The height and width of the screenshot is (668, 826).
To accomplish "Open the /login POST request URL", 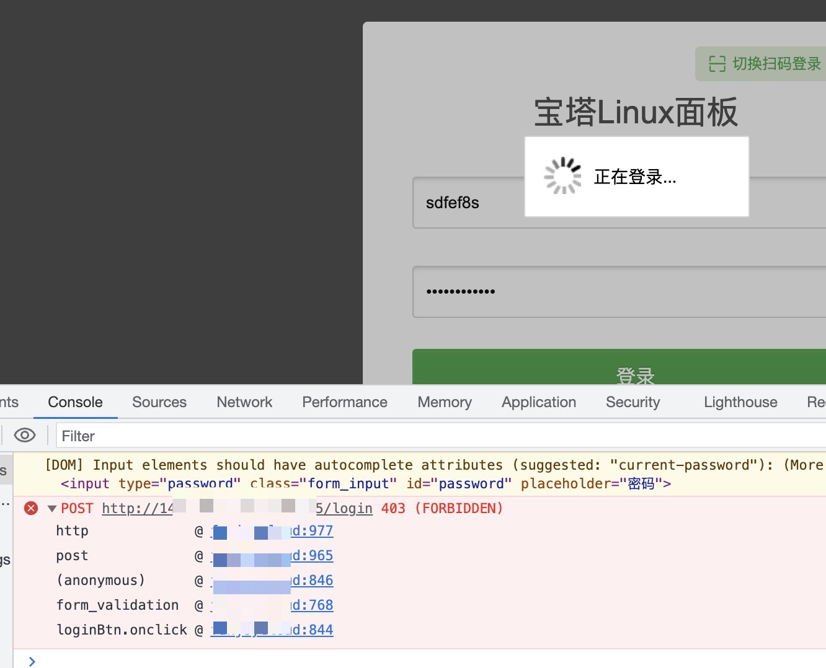I will (238, 508).
